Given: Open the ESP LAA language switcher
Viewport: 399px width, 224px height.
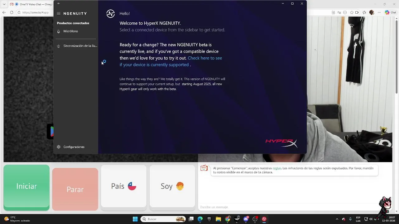Looking at the screenshot, I should pos(358,219).
